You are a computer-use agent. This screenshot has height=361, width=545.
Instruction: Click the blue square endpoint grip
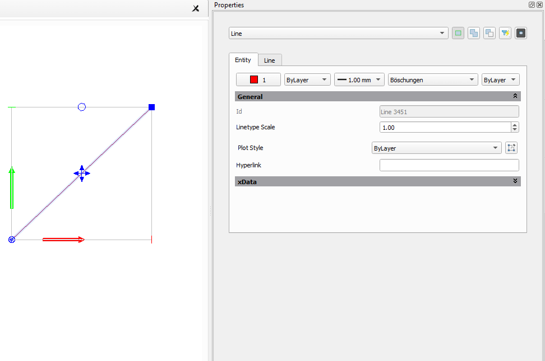pyautogui.click(x=151, y=107)
